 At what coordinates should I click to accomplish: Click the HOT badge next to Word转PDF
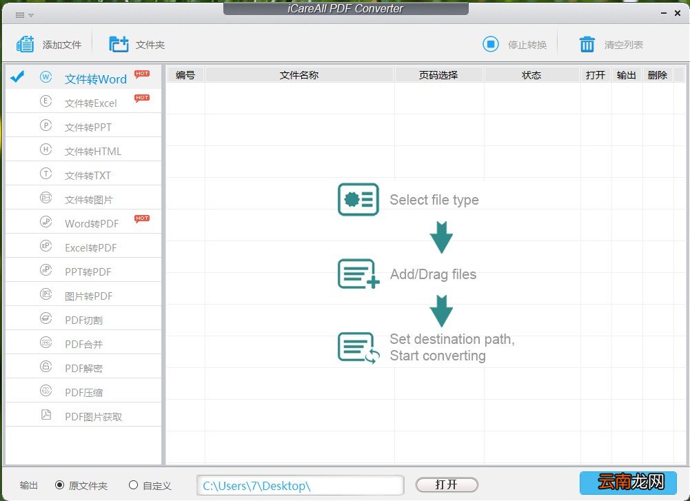(x=142, y=218)
